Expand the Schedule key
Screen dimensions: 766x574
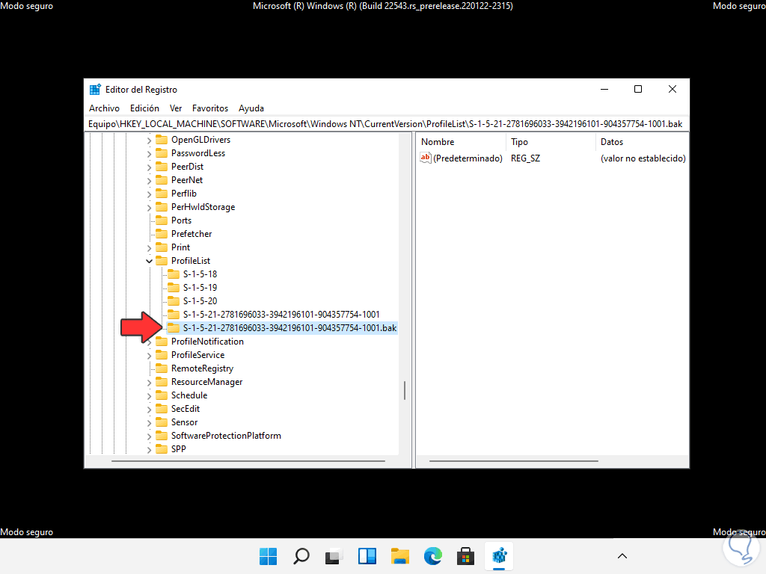(x=150, y=396)
